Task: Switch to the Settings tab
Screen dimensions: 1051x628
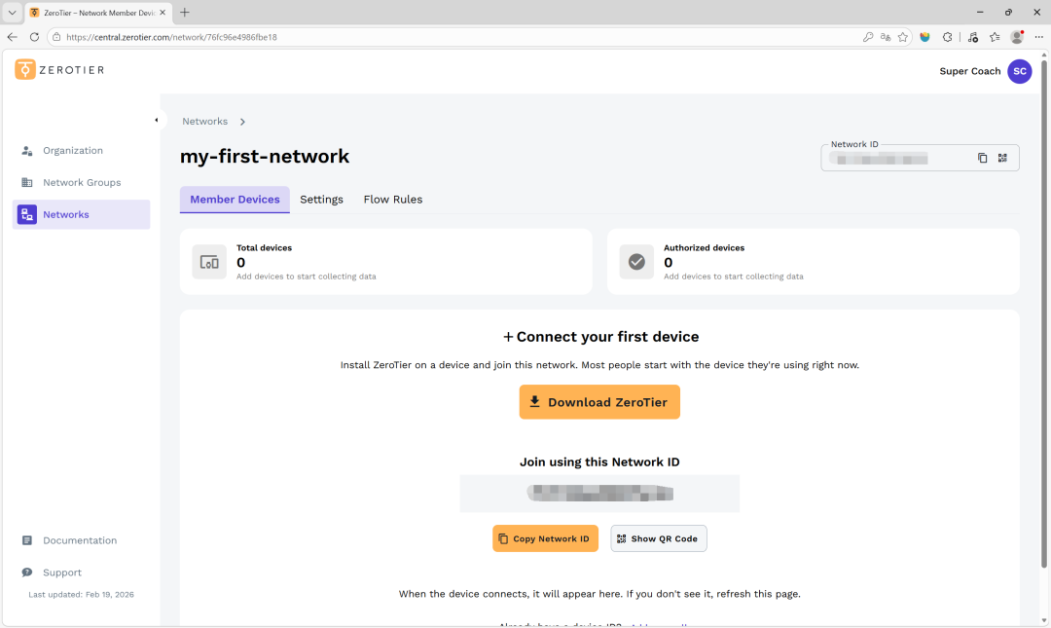Action: [322, 200]
